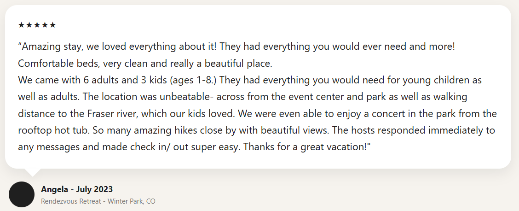This screenshot has width=519, height=211.
Task: Click the opening words "Amazing stay"
Action: click(45, 47)
